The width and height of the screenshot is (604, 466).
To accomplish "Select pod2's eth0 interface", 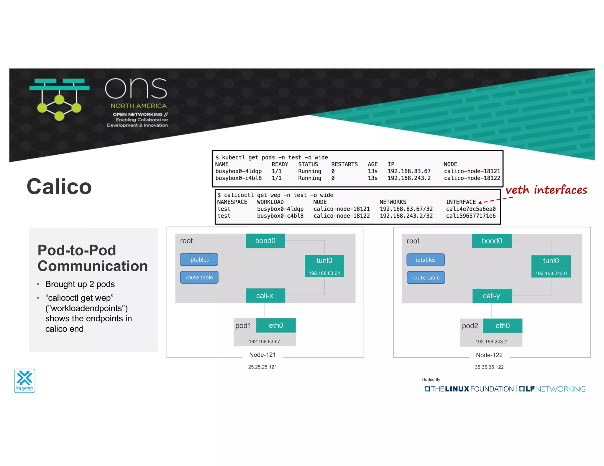I will point(502,325).
